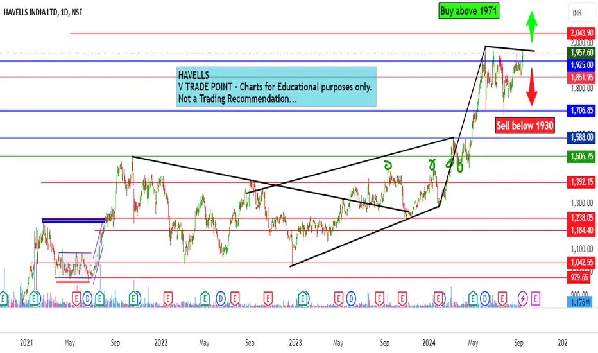Open the purple square upcoming earnings marker
598x353 pixels.
point(536,298)
